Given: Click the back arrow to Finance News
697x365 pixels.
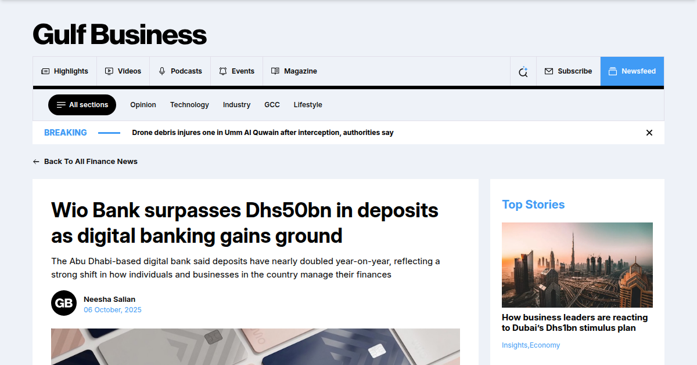Looking at the screenshot, I should tap(36, 161).
